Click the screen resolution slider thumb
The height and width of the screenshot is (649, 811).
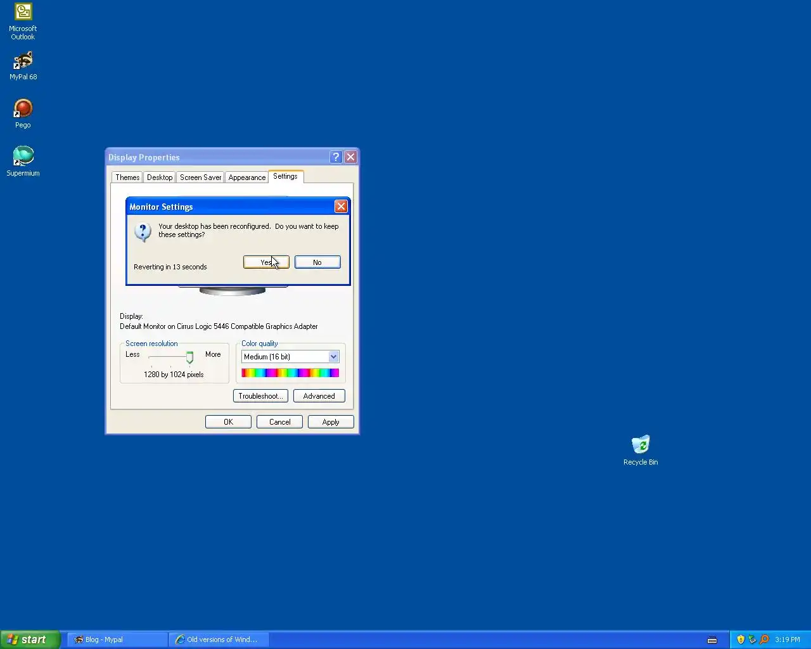[x=189, y=358]
